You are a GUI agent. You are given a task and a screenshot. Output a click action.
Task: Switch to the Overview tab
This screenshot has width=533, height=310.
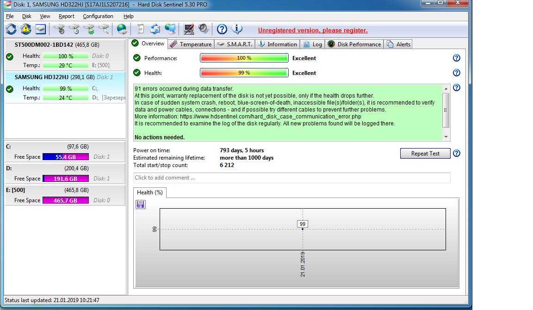pos(149,43)
